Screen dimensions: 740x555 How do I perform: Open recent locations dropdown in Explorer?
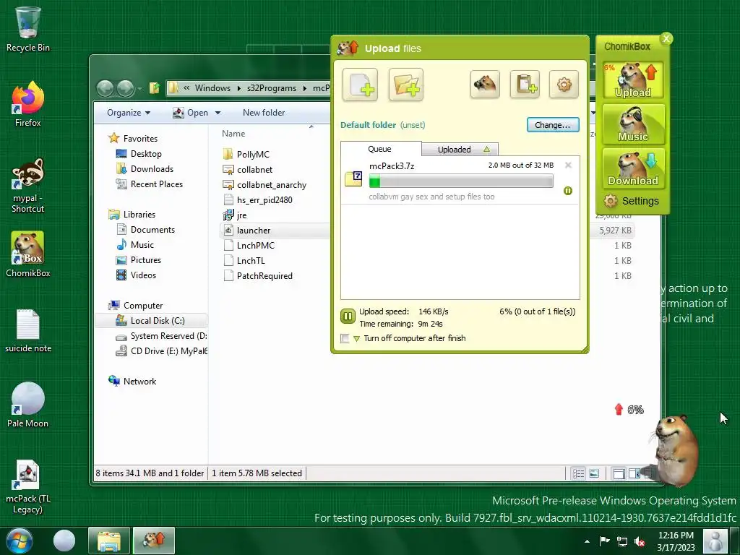[x=139, y=88]
